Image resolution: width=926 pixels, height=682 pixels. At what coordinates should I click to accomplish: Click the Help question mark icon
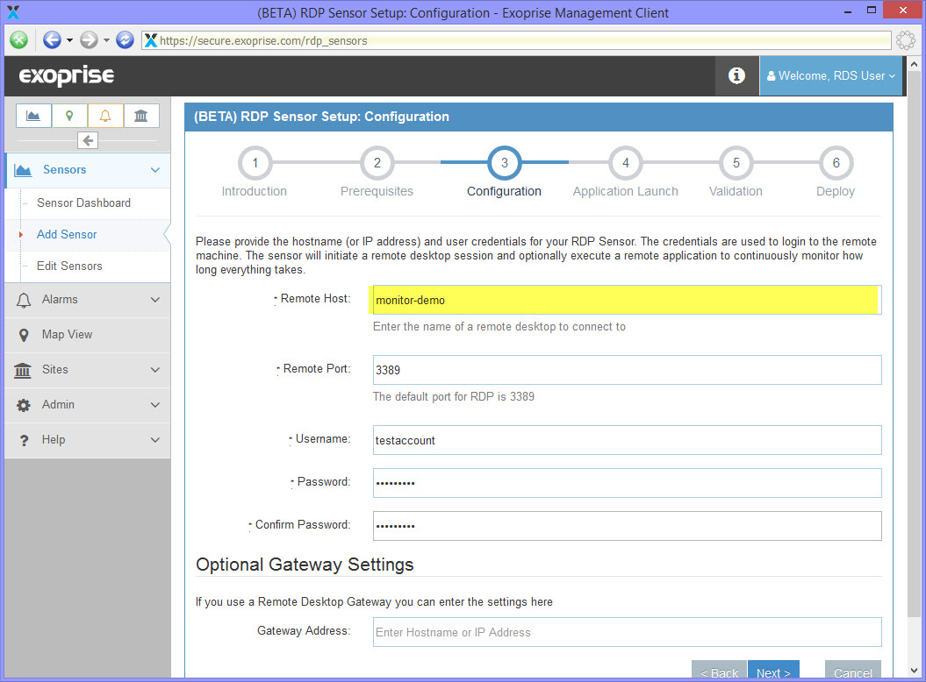24,441
